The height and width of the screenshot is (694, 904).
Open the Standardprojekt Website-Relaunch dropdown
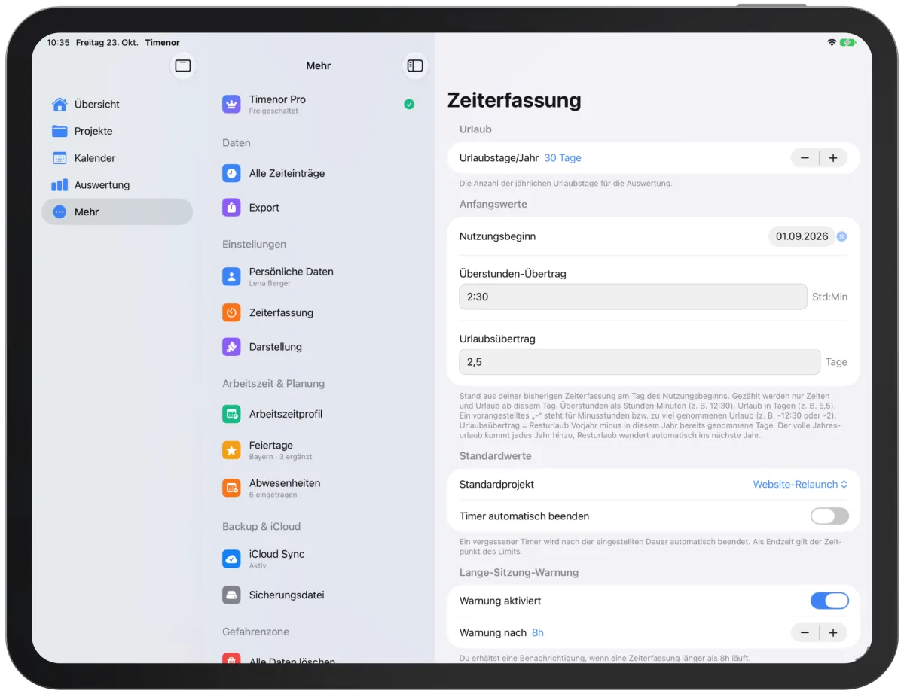(x=800, y=485)
